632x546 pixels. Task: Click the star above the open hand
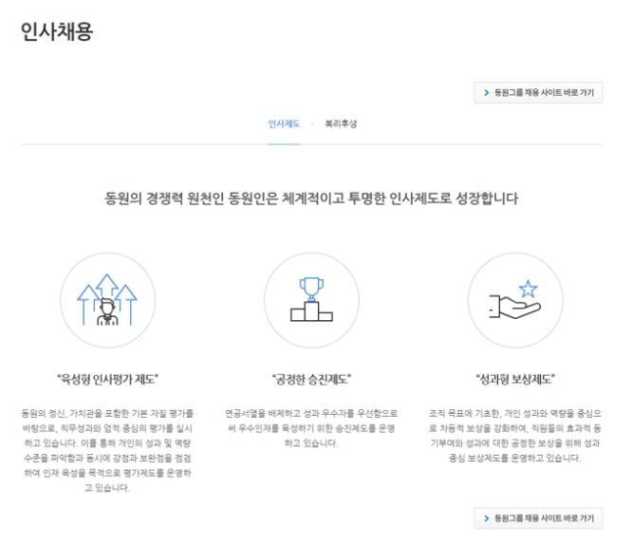point(529,288)
